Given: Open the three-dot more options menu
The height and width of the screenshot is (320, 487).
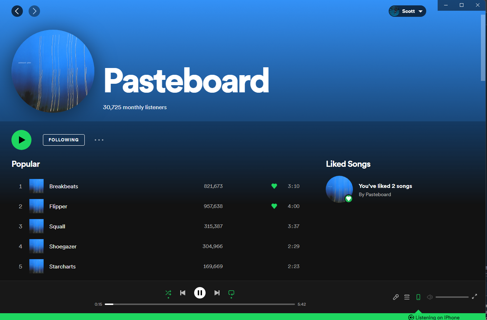Looking at the screenshot, I should (99, 140).
